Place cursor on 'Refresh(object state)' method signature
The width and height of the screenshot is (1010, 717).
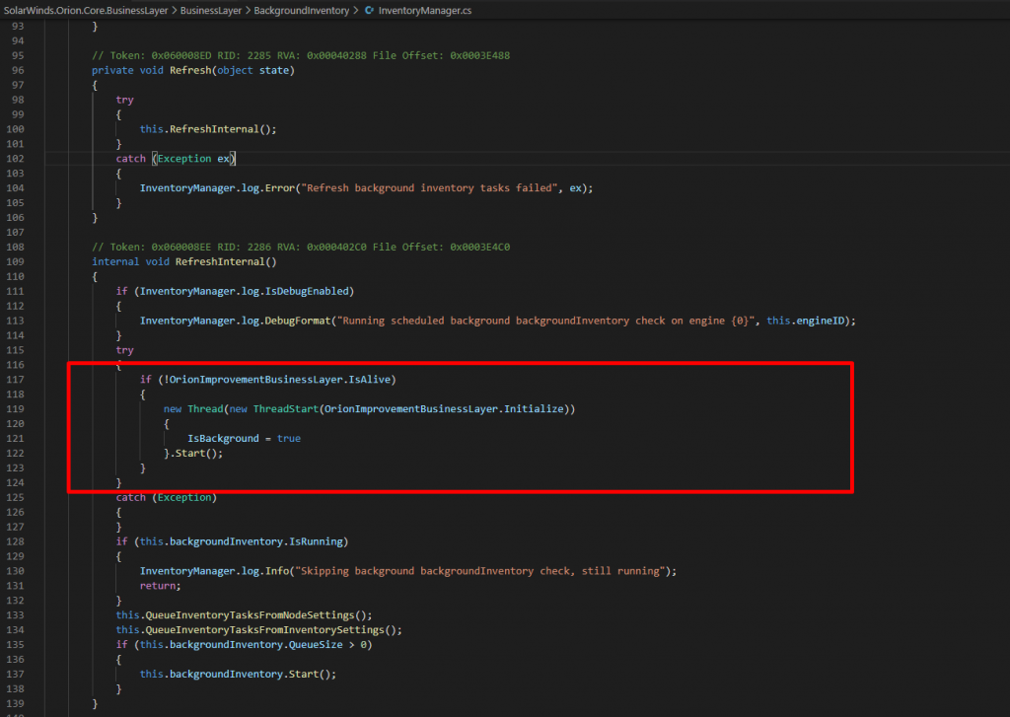[232, 70]
